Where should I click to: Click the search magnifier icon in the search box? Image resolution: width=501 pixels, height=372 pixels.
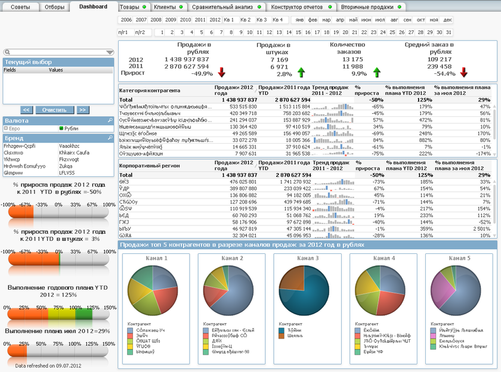[x=7, y=52]
